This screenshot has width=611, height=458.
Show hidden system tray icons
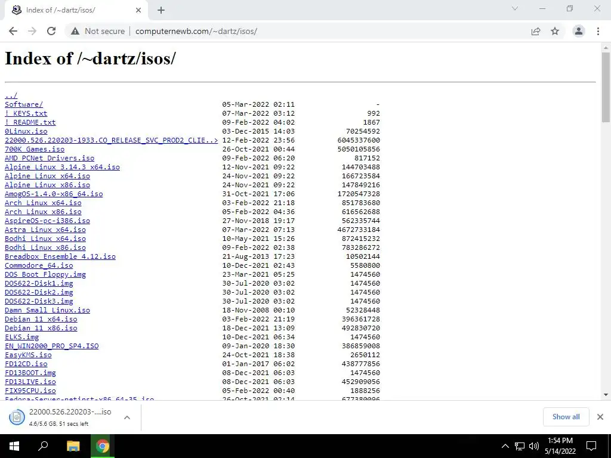click(x=505, y=446)
